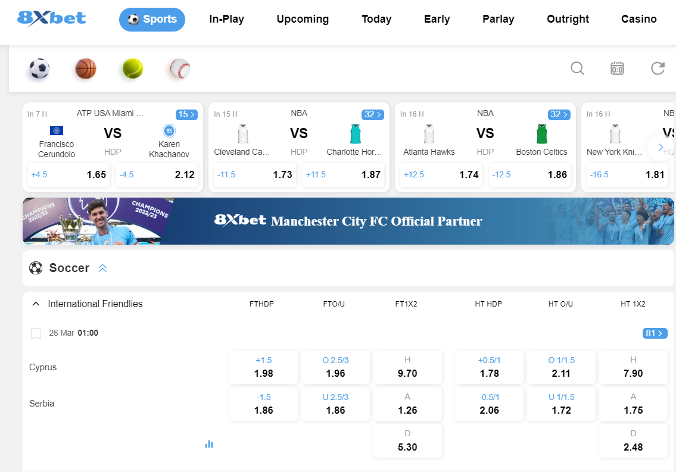Open 15 markets for Cerundolo vs Khachanov
676x472 pixels.
(x=186, y=114)
